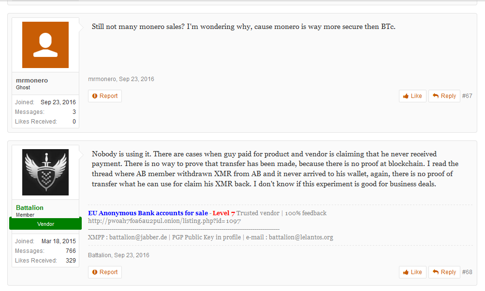Click the mrmonero, Sep 23, 2016 timestamp
The image size is (485, 291).
point(121,79)
